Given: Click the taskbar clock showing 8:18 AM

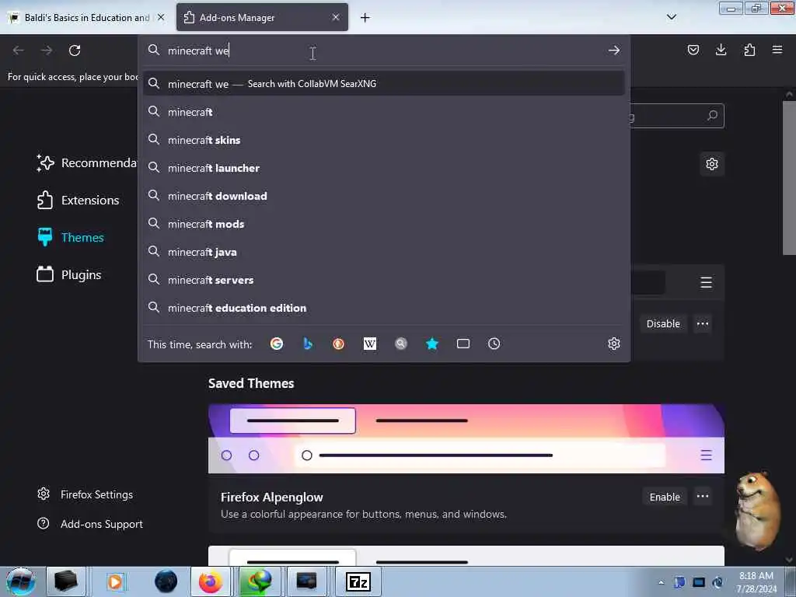Looking at the screenshot, I should coord(756,582).
